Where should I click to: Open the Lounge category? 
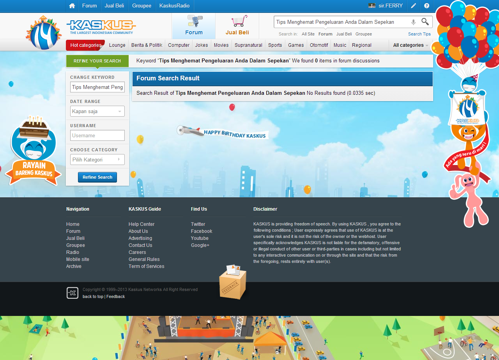click(x=117, y=45)
